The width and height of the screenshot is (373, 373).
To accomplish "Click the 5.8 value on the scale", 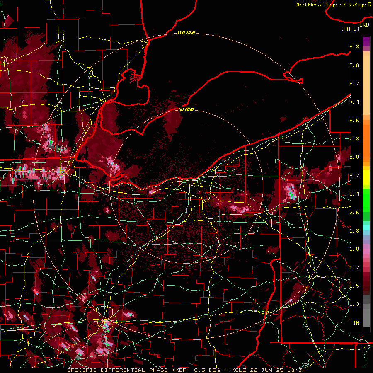I will point(354,139).
